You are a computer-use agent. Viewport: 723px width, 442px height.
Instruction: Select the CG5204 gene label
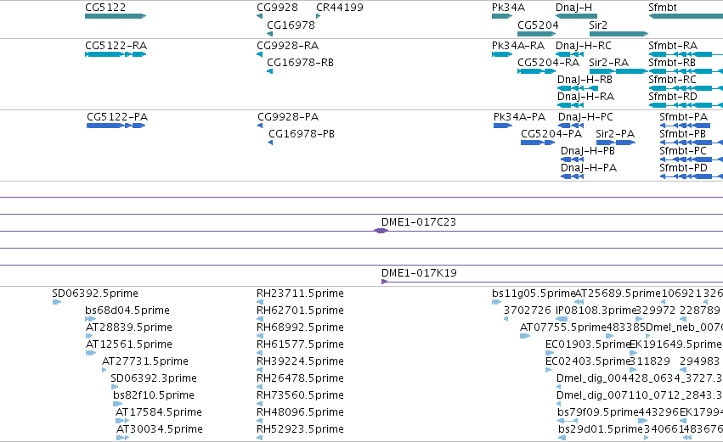click(538, 25)
